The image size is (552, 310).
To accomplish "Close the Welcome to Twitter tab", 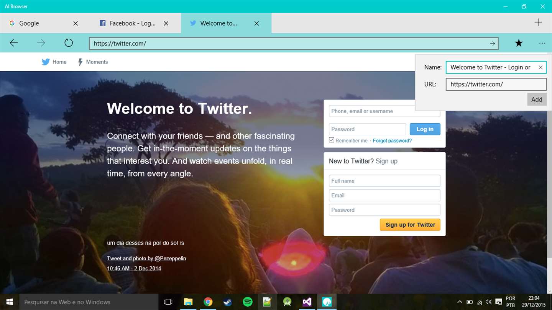I will [x=256, y=23].
